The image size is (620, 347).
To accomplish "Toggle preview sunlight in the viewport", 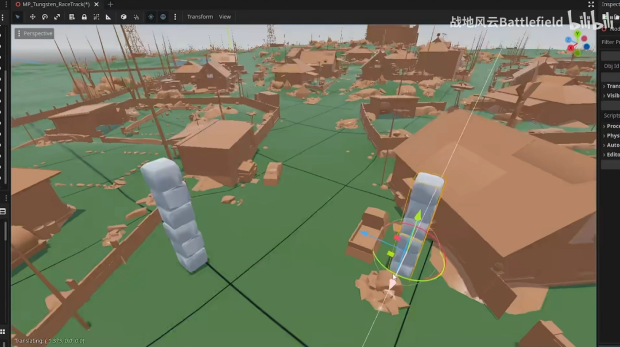I will point(151,17).
